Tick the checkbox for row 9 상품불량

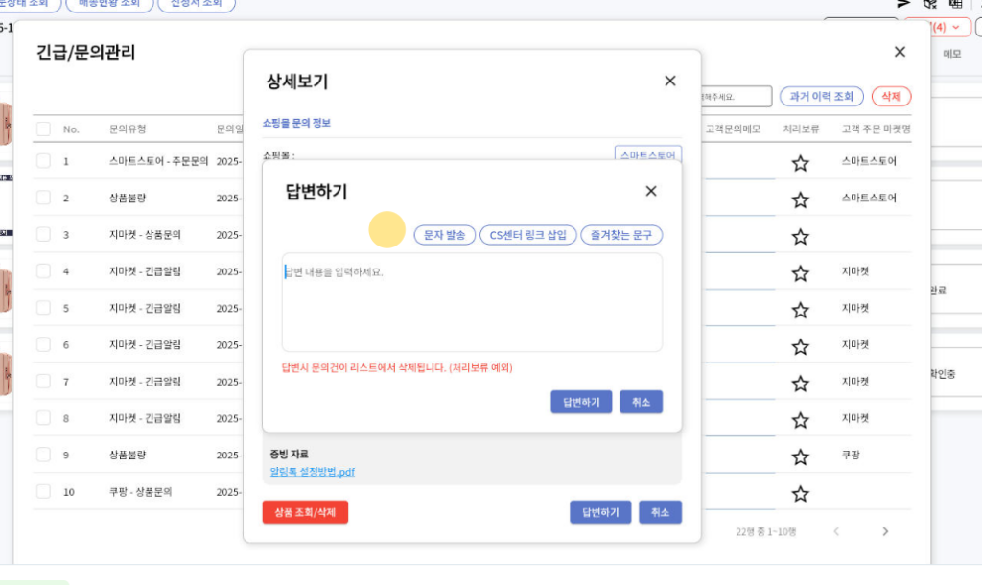click(43, 455)
